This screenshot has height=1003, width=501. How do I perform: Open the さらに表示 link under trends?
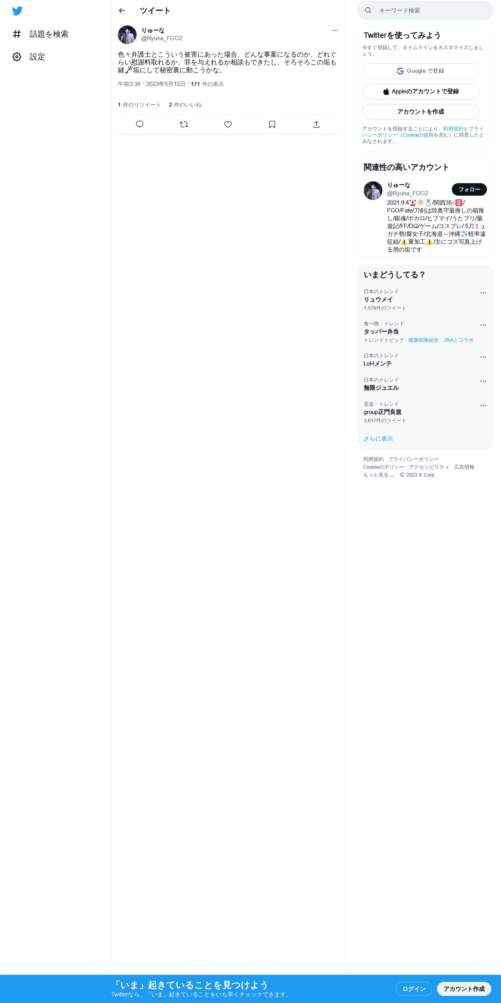point(378,439)
